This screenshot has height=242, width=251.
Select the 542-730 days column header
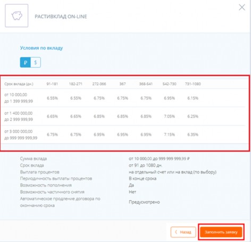point(170,84)
